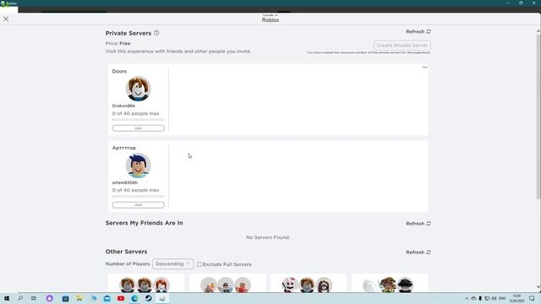Click the Servers My Friends Are In heading
The height and width of the screenshot is (304, 541).
click(145, 223)
